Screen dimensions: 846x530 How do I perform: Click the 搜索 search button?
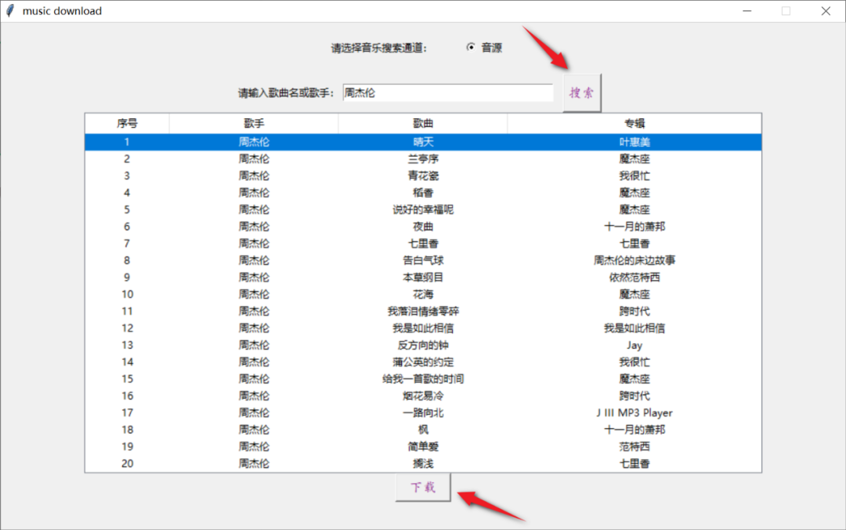[x=582, y=92]
